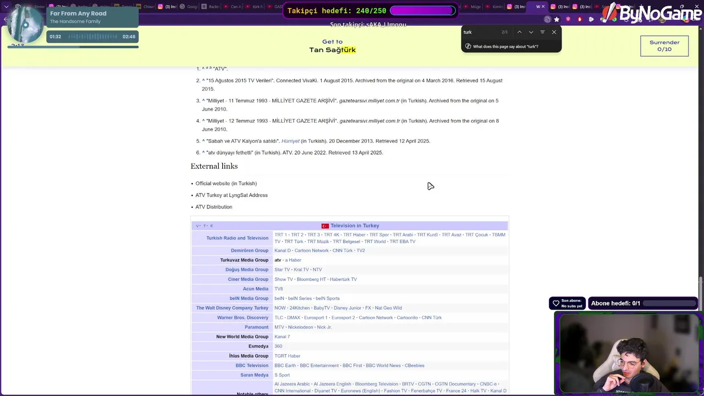Click ATV Distribution external link
704x396 pixels.
click(x=213, y=207)
